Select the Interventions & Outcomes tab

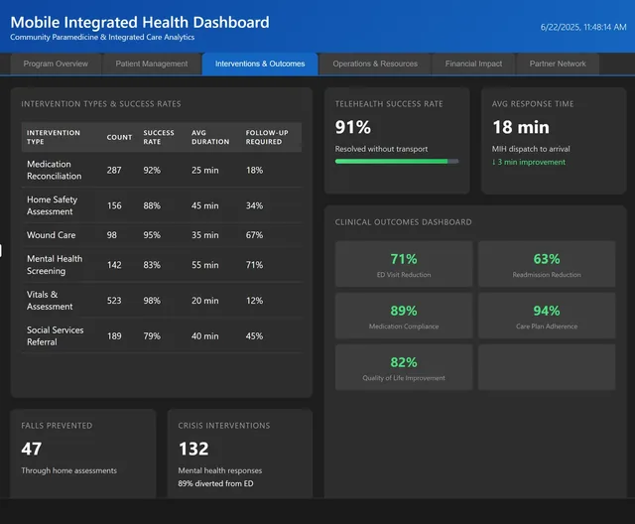click(260, 64)
